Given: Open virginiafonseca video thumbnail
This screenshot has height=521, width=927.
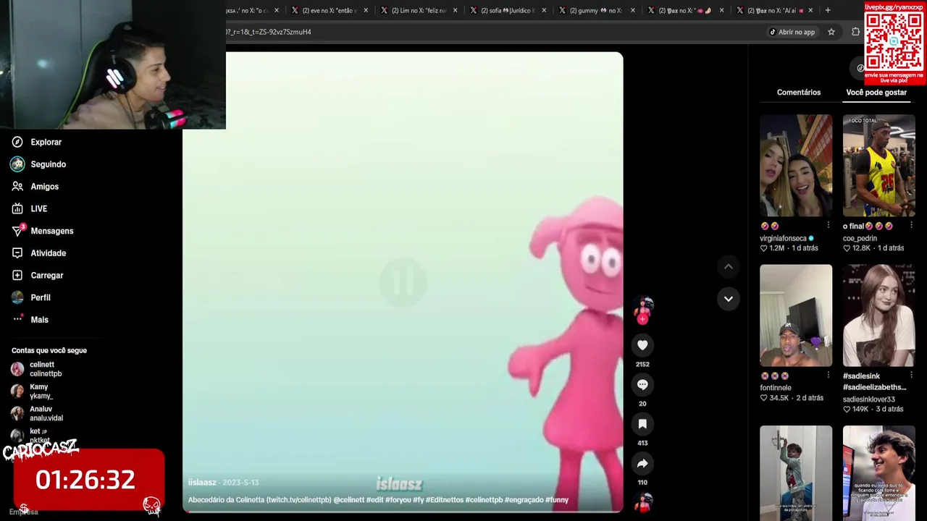Looking at the screenshot, I should [796, 166].
